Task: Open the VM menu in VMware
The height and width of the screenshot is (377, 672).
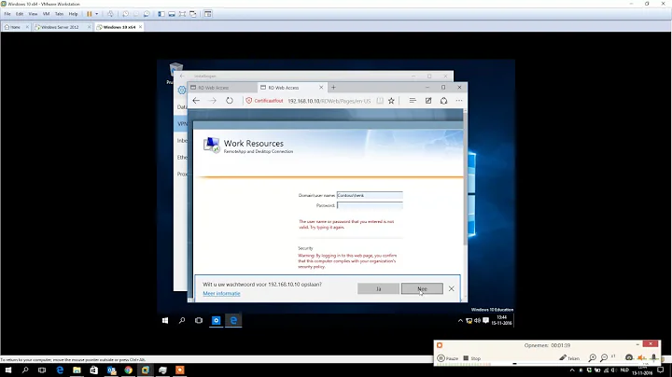Action: [x=47, y=14]
